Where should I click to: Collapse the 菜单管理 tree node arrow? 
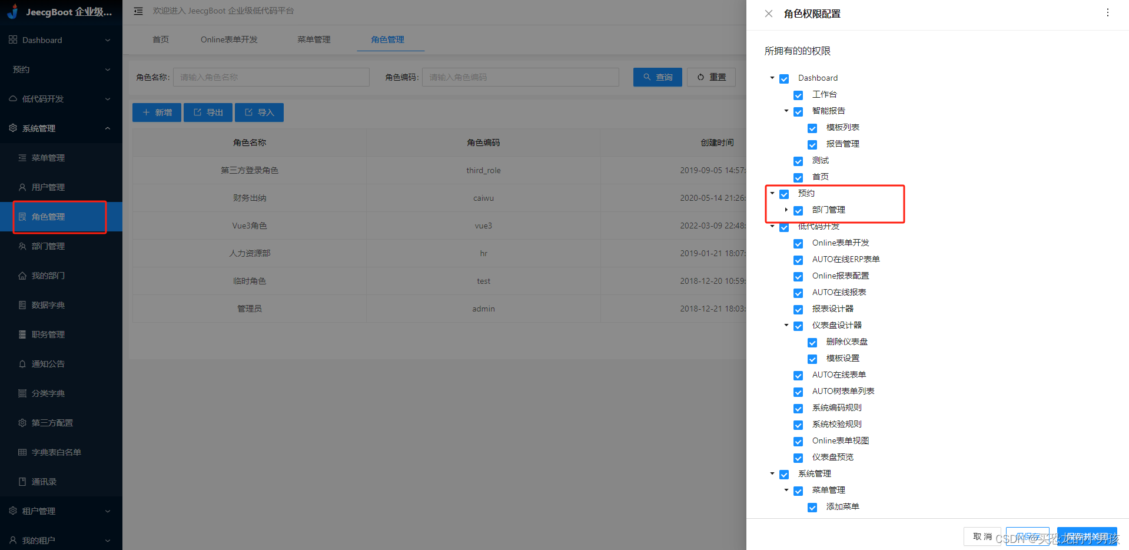tap(786, 490)
